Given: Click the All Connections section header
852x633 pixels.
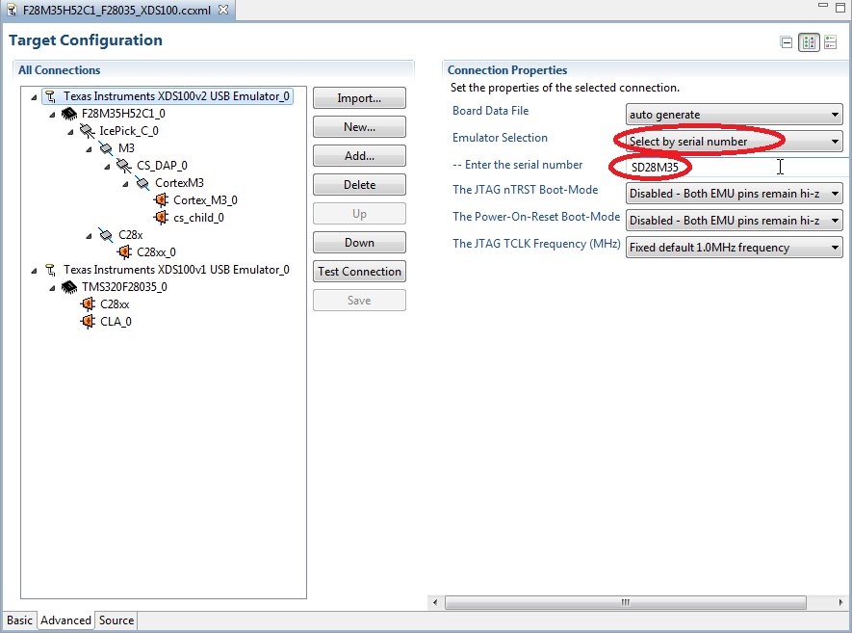Looking at the screenshot, I should click(x=60, y=70).
